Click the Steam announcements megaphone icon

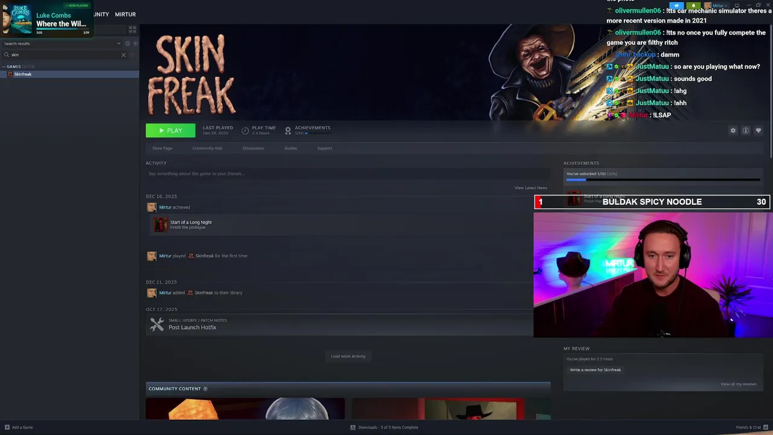click(677, 5)
